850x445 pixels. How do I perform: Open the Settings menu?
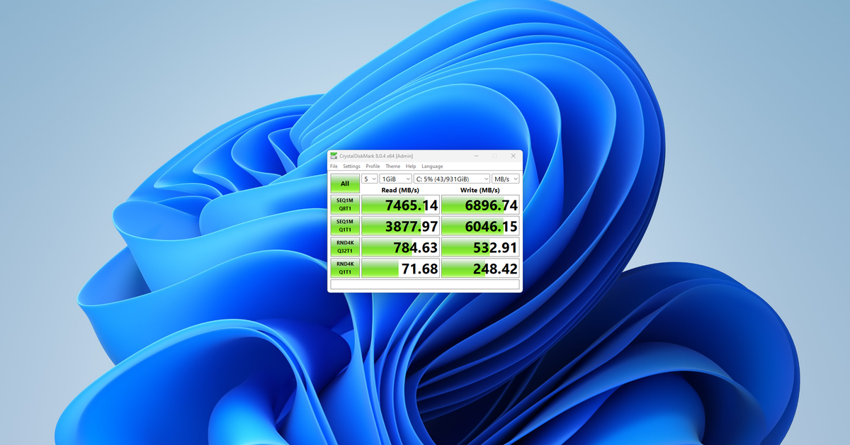351,167
